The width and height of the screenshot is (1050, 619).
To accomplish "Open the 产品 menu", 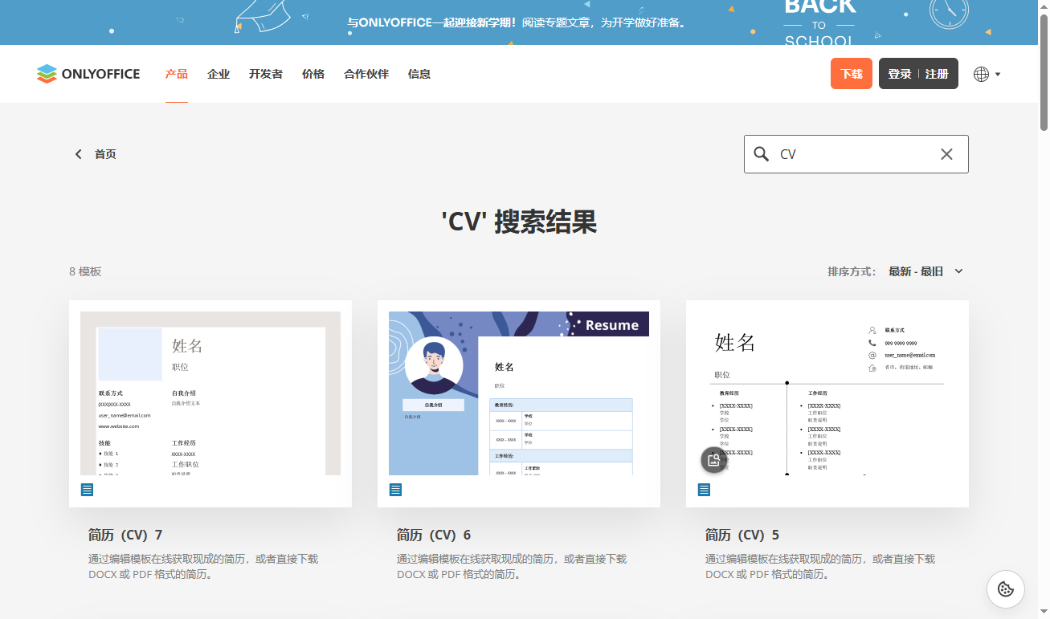I will tap(177, 74).
